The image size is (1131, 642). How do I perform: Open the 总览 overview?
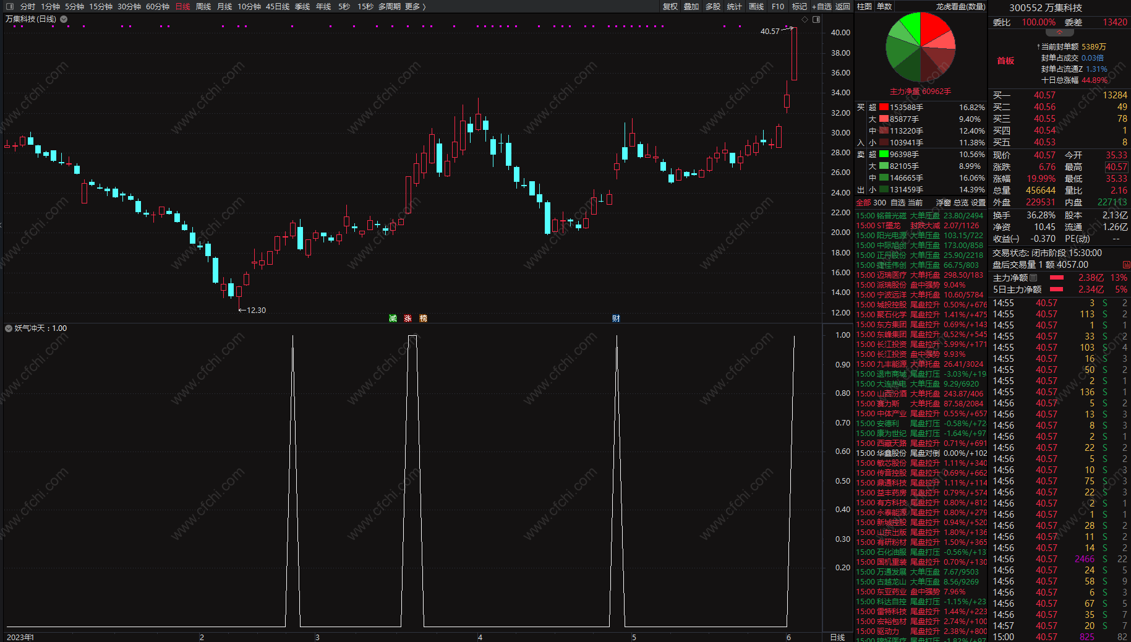tap(961, 202)
